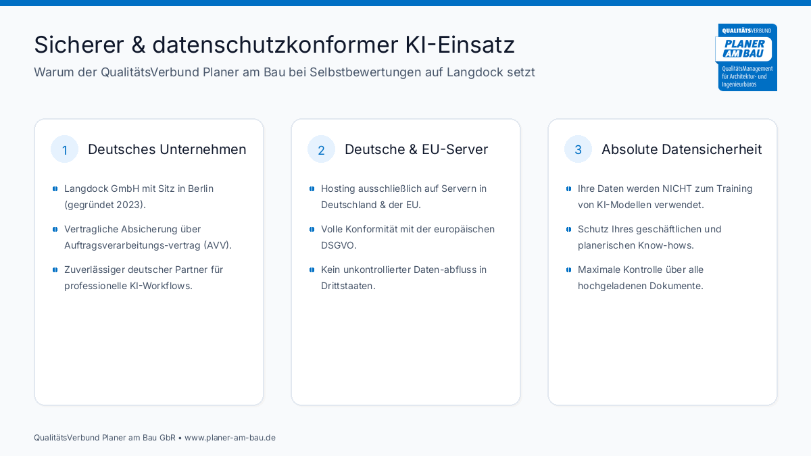This screenshot has width=811, height=456.
Task: Click the number 1 circle badge
Action: (x=65, y=149)
